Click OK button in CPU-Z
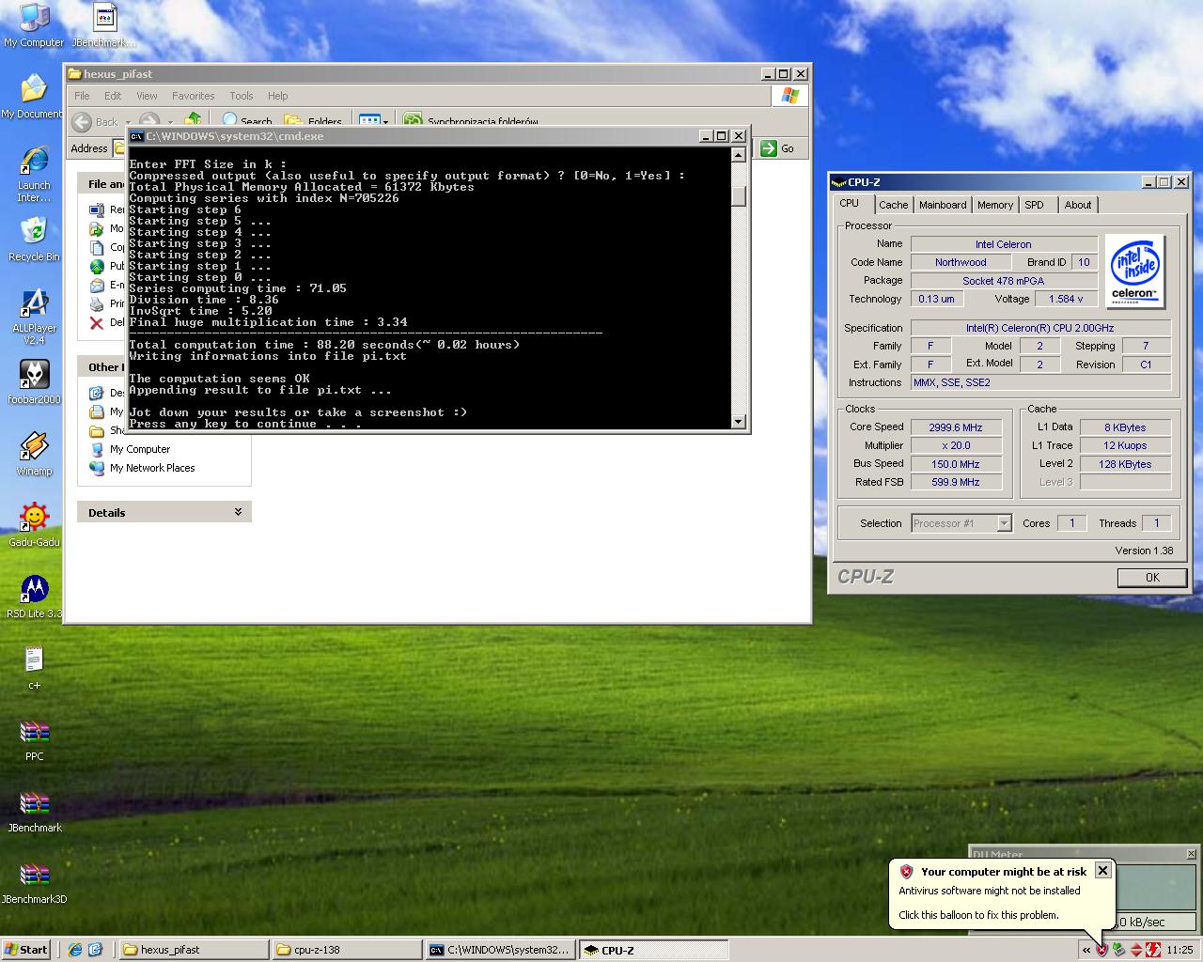Viewport: 1203px width, 962px height. coord(1152,578)
